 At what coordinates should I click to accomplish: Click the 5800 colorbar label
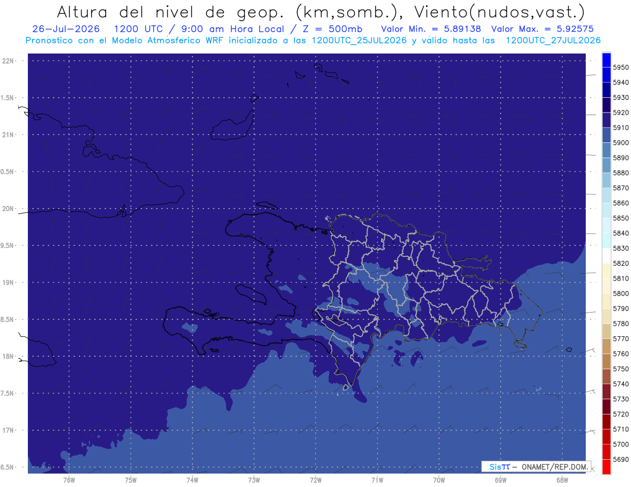tap(620, 294)
